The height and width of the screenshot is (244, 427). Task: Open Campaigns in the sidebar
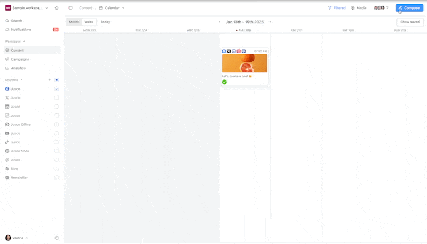(20, 59)
